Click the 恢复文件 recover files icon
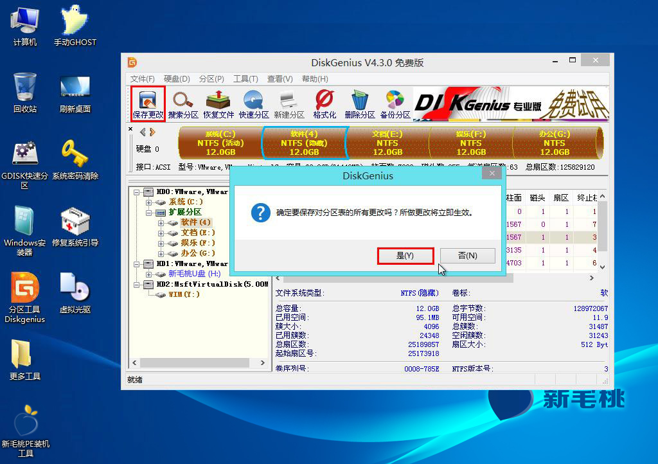This screenshot has height=464, width=658. 218,104
